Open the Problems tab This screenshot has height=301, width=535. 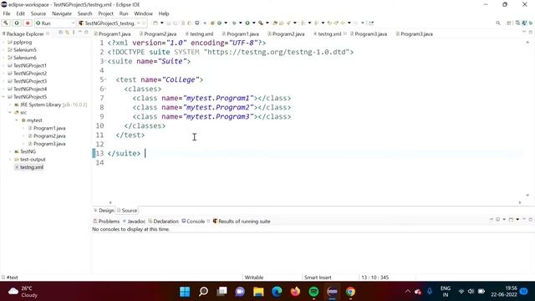point(106,221)
